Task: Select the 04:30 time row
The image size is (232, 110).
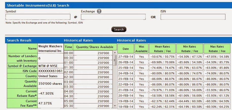Action: (x=88, y=96)
